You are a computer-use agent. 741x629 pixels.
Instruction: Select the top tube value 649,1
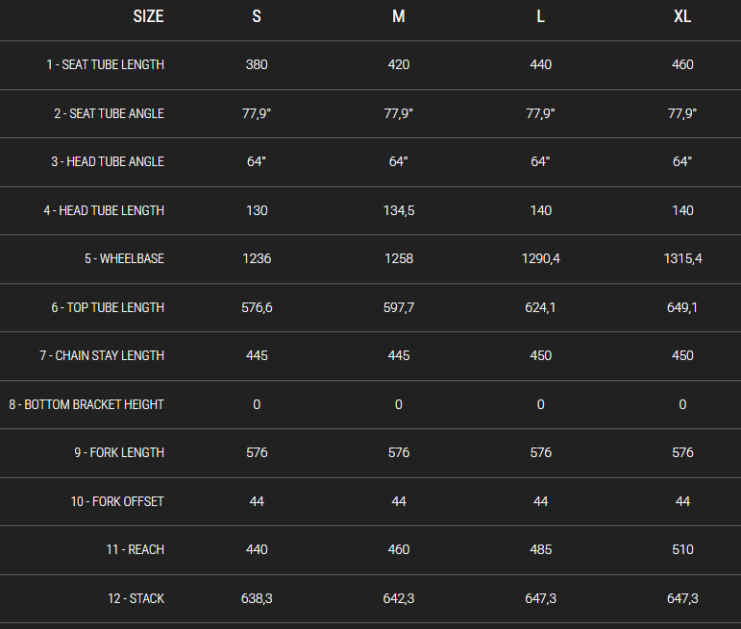point(682,307)
